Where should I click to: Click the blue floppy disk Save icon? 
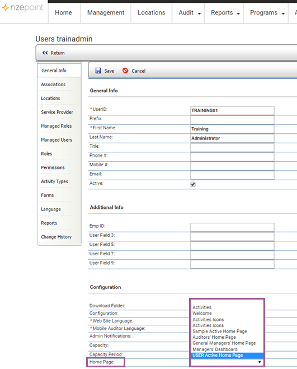coord(98,71)
